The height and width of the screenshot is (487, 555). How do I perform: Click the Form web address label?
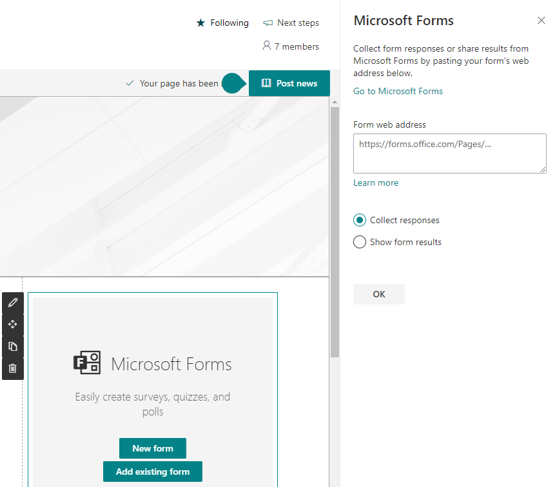(x=389, y=125)
